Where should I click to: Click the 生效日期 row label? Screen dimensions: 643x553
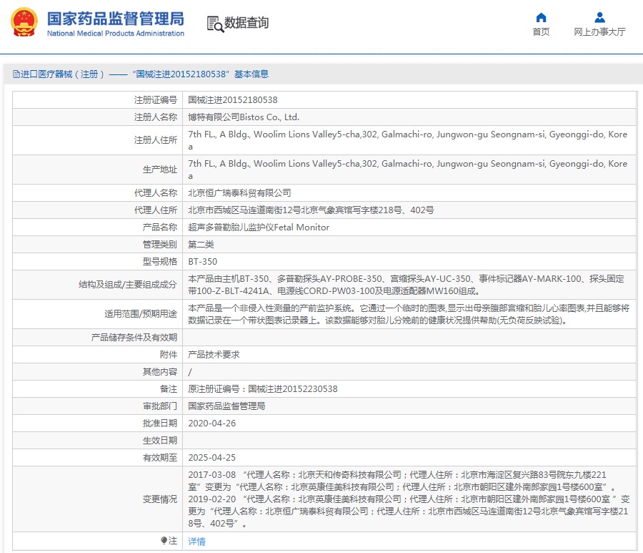pos(160,441)
